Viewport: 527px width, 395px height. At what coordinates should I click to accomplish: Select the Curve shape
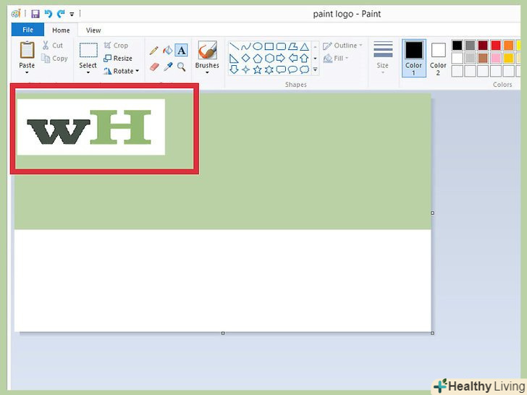point(245,46)
